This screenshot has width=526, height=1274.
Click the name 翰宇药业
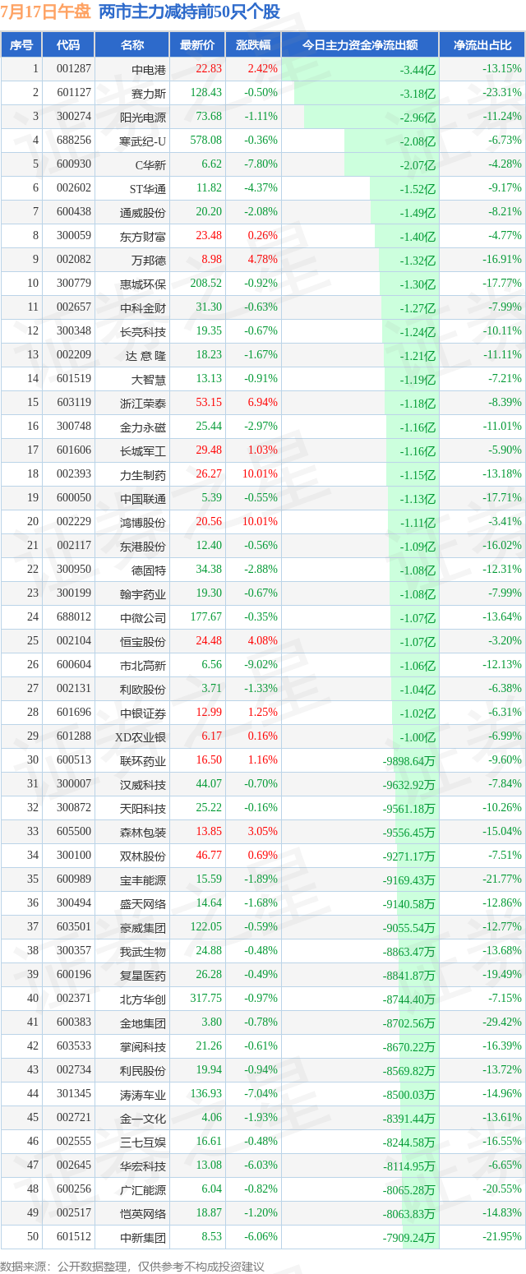pos(143,593)
